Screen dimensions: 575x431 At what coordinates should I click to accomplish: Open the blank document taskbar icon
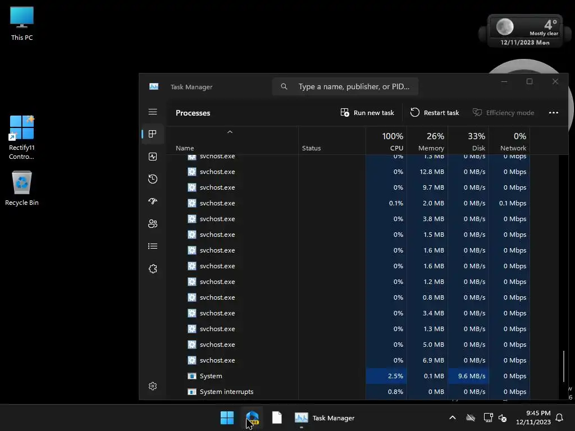tap(277, 418)
